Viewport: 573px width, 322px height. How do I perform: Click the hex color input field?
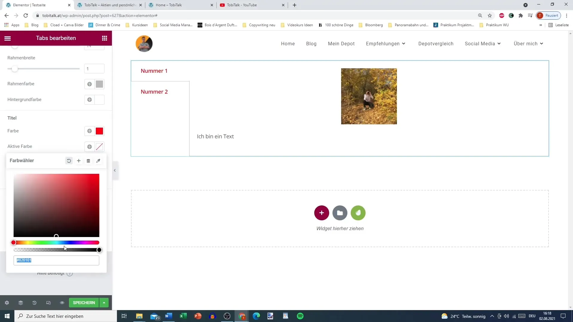point(56,260)
